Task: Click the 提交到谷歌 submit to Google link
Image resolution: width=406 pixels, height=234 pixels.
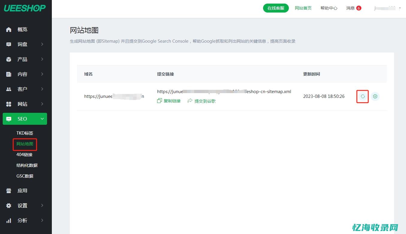Action: (x=205, y=101)
